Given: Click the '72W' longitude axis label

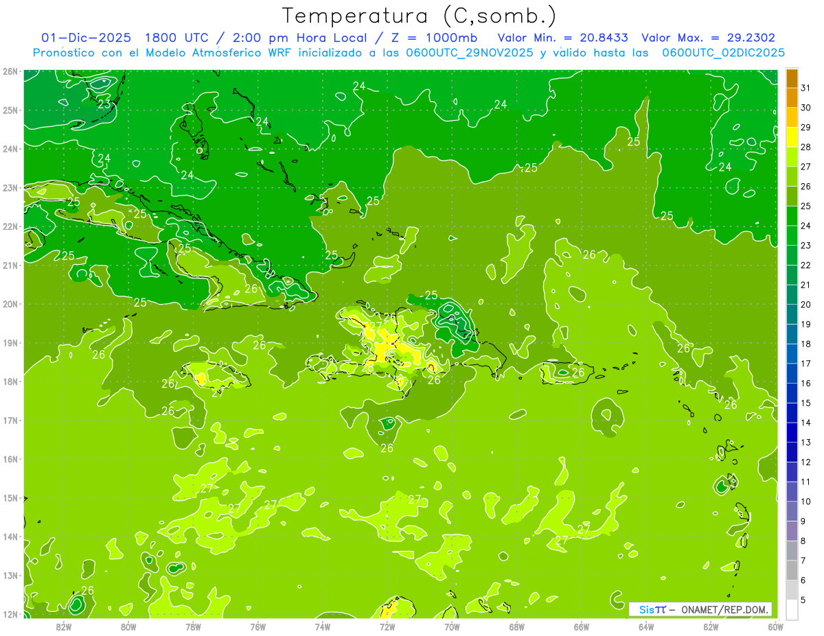Looking at the screenshot, I should click(387, 626).
